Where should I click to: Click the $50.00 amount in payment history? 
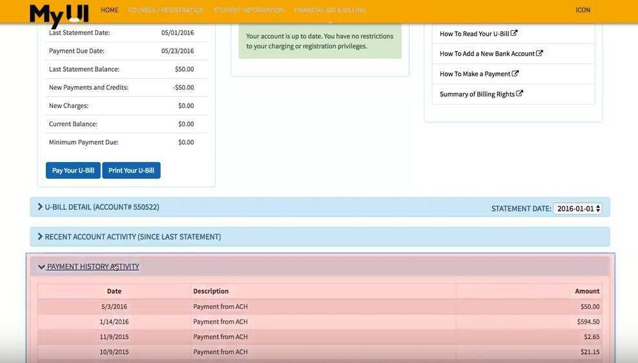590,307
